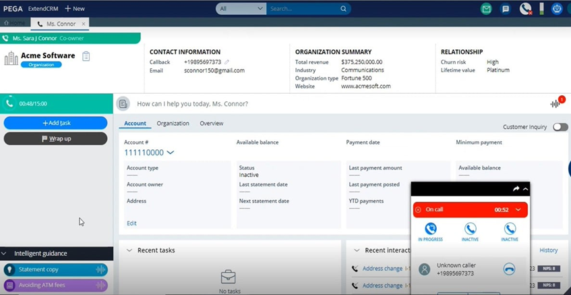The height and width of the screenshot is (295, 571).
Task: Click the Add task button
Action: click(x=56, y=123)
